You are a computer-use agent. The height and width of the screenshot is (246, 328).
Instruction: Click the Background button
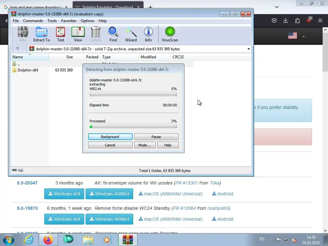(x=110, y=136)
